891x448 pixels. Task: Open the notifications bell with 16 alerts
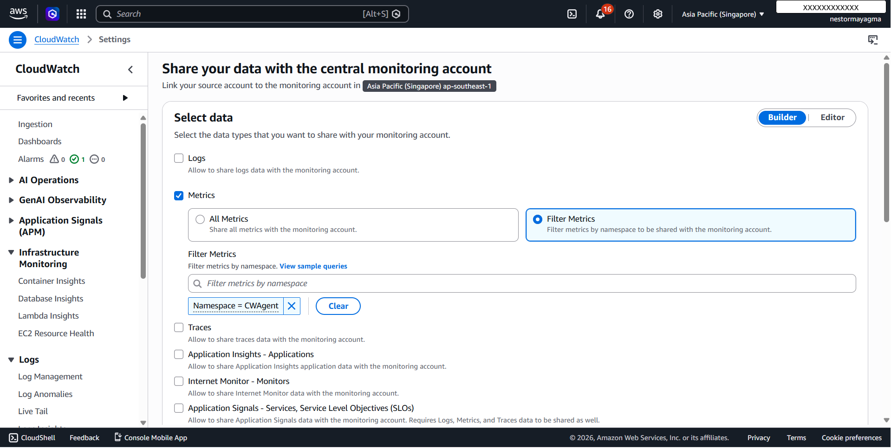600,14
